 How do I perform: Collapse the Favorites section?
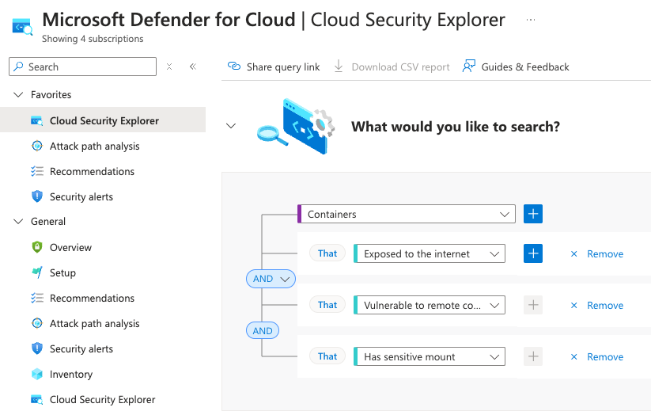(x=18, y=95)
